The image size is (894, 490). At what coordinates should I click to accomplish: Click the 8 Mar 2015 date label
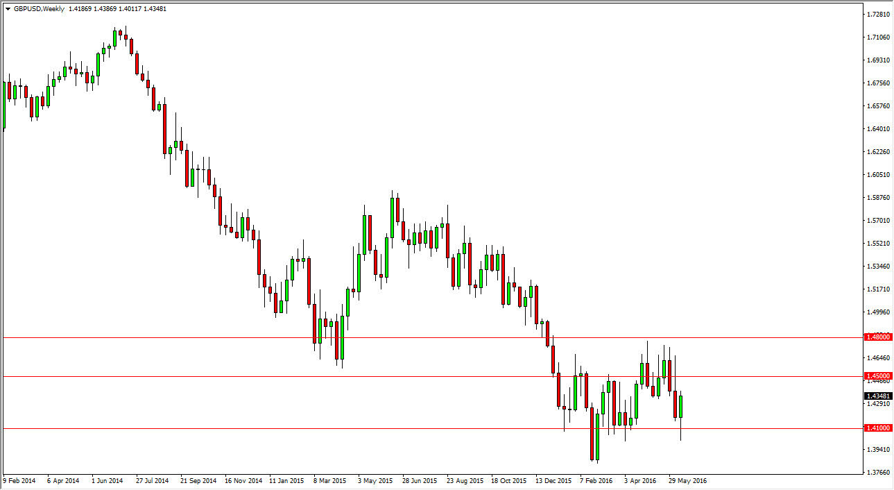[x=329, y=480]
